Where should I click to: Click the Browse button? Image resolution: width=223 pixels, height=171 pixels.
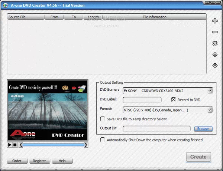pyautogui.click(x=203, y=129)
